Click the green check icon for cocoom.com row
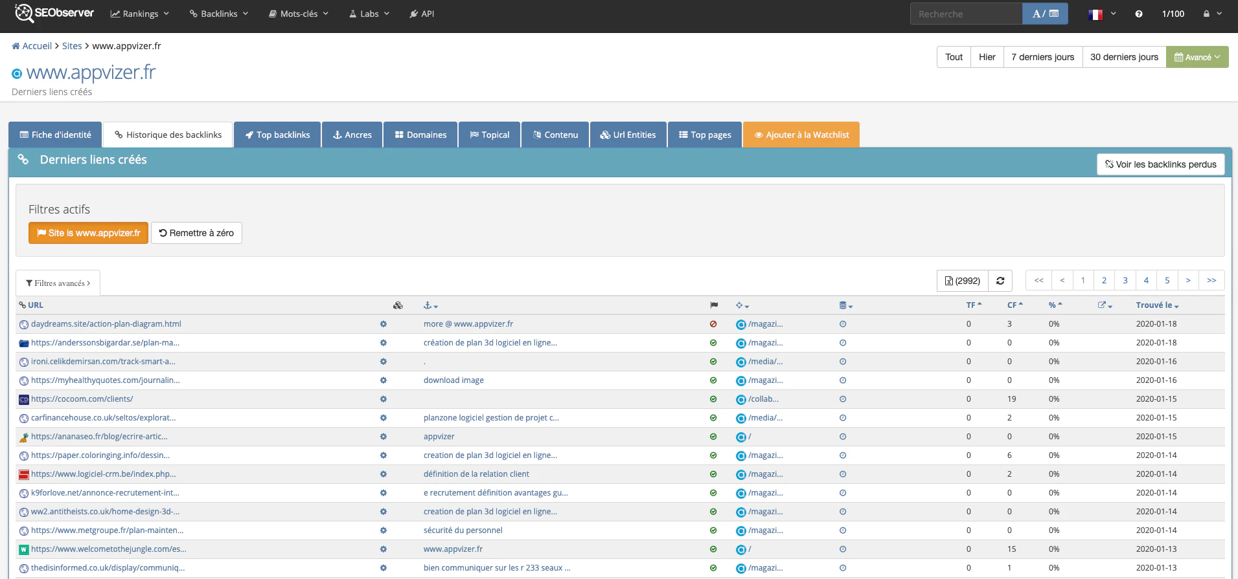 (x=713, y=399)
